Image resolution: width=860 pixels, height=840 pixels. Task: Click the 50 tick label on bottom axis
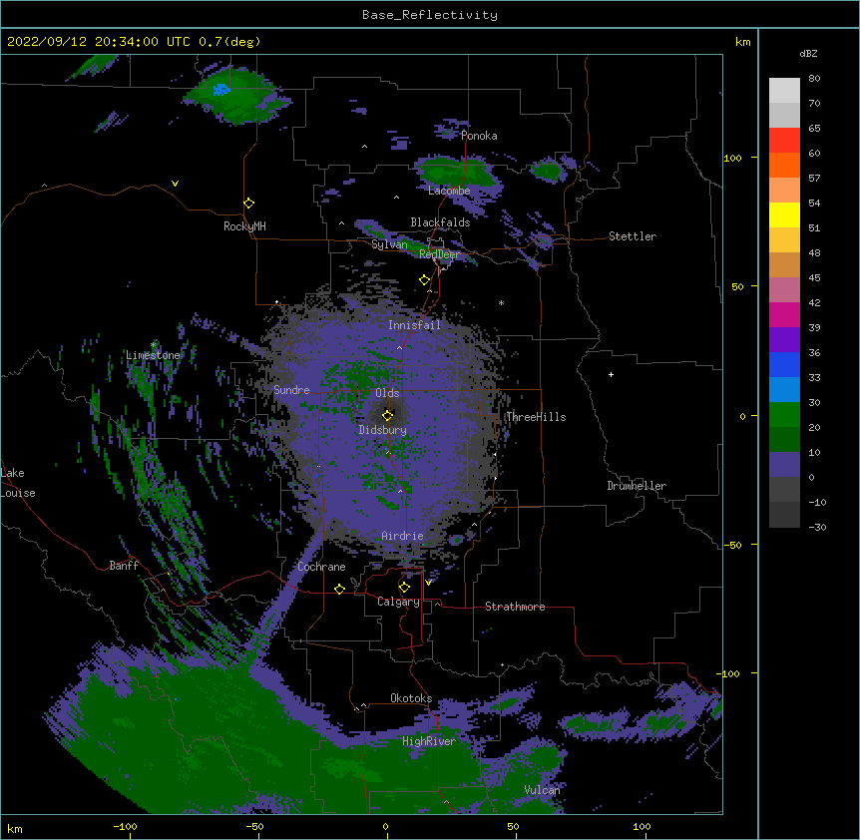(x=513, y=826)
